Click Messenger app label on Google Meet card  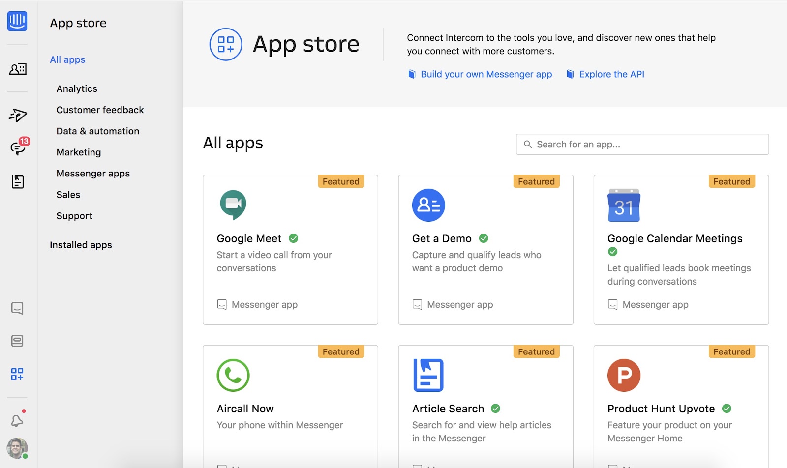(x=265, y=305)
